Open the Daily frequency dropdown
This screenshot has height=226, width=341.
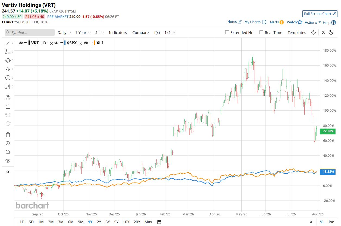(x=64, y=32)
